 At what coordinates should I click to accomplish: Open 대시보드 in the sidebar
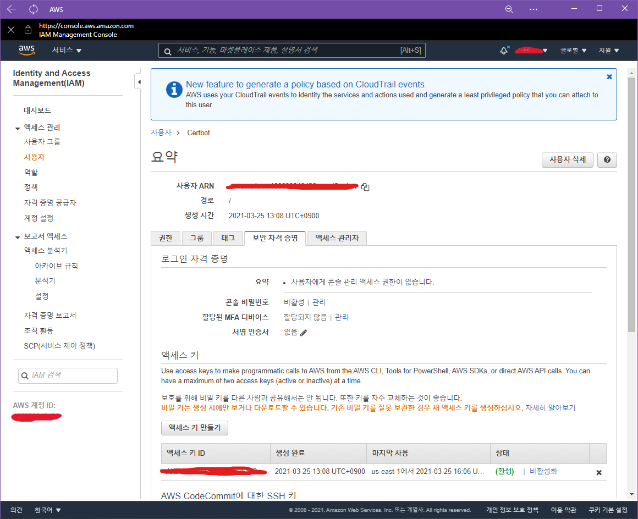click(x=37, y=110)
